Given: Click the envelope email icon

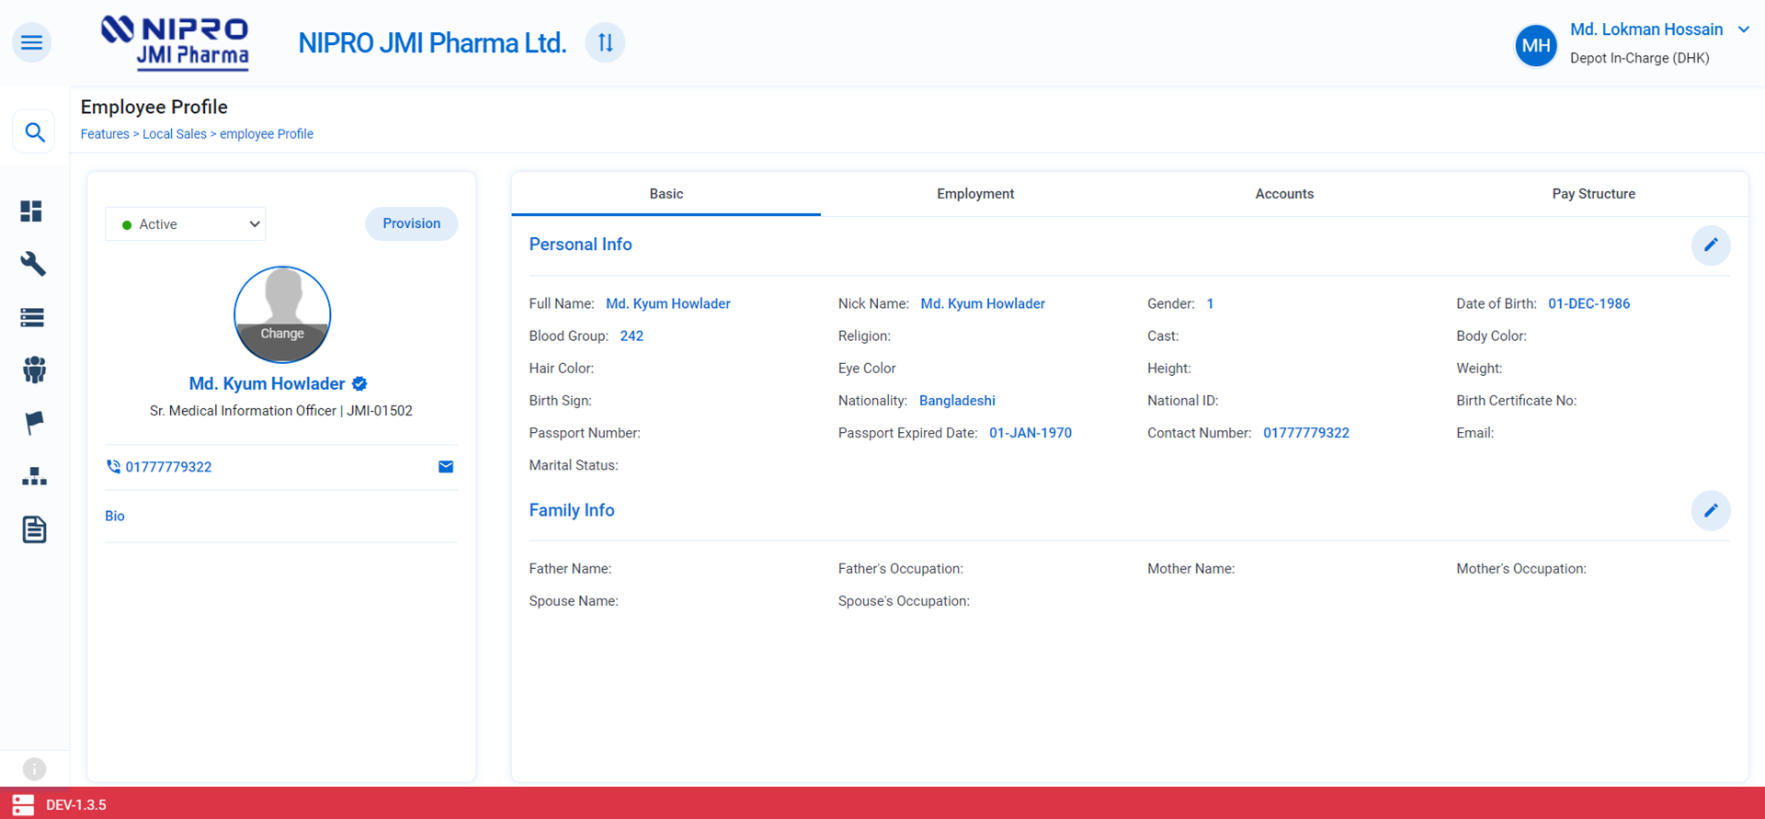Looking at the screenshot, I should pos(446,467).
